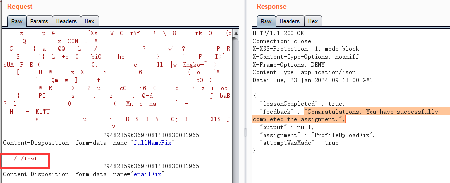Click the highlighted Congratulations feedback text
450x183 pixels.
click(x=345, y=115)
